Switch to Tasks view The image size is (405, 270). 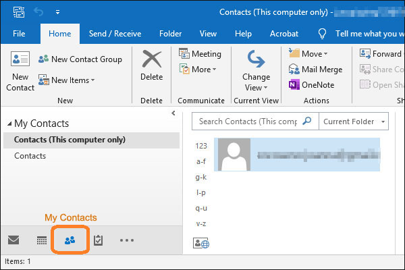98,240
